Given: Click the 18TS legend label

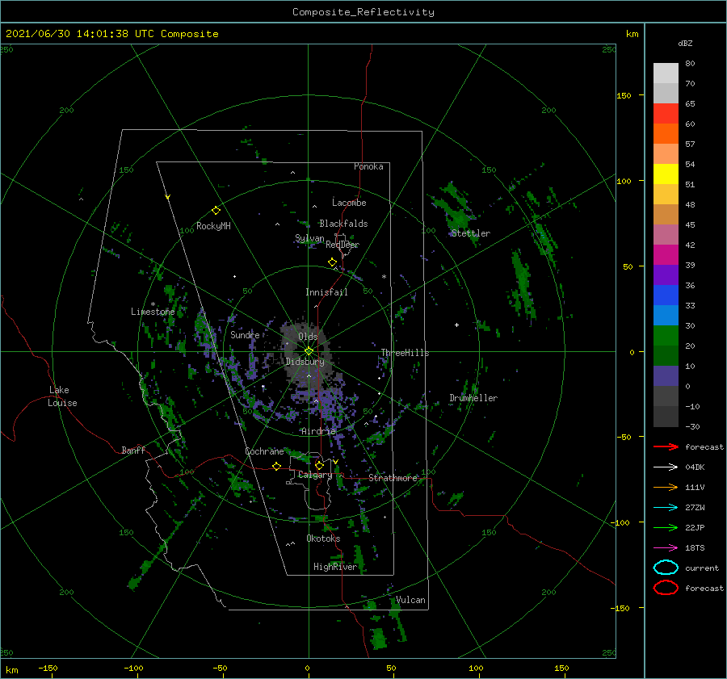Looking at the screenshot, I should tap(695, 548).
